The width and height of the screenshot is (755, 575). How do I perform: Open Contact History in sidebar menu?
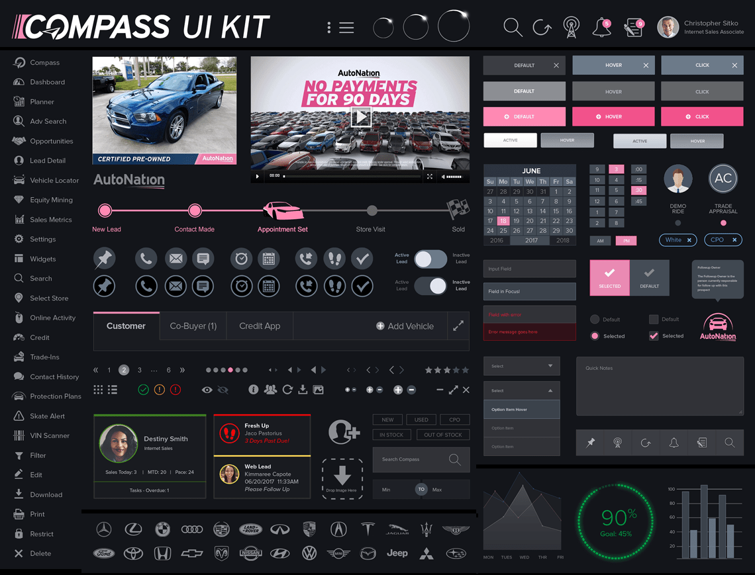coord(46,376)
